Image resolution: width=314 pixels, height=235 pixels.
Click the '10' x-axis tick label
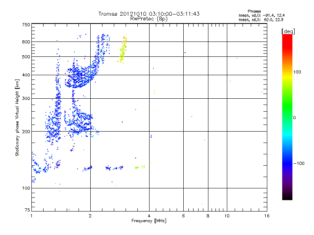click(227, 216)
